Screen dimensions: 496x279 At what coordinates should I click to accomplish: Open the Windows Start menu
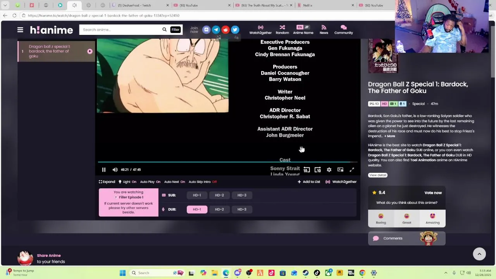[x=122, y=273]
